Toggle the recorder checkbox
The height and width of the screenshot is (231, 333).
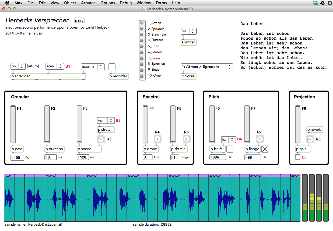(x=112, y=67)
